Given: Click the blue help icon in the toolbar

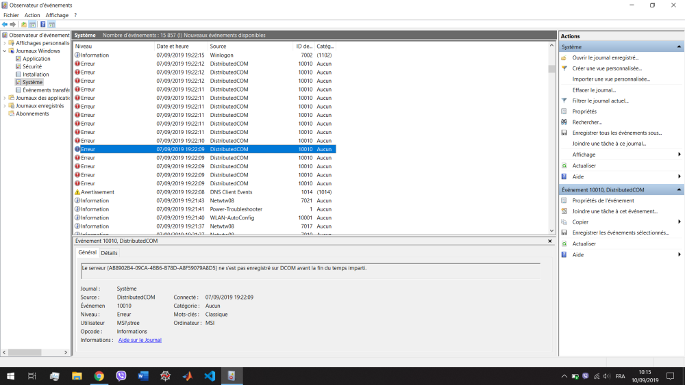Looking at the screenshot, I should pyautogui.click(x=42, y=25).
